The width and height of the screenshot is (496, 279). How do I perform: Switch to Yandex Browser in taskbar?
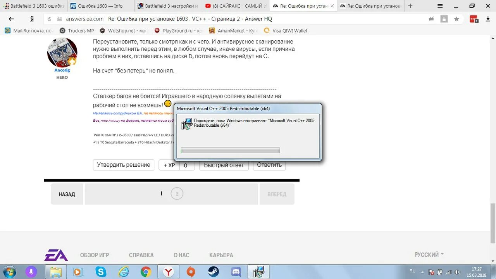(169, 272)
